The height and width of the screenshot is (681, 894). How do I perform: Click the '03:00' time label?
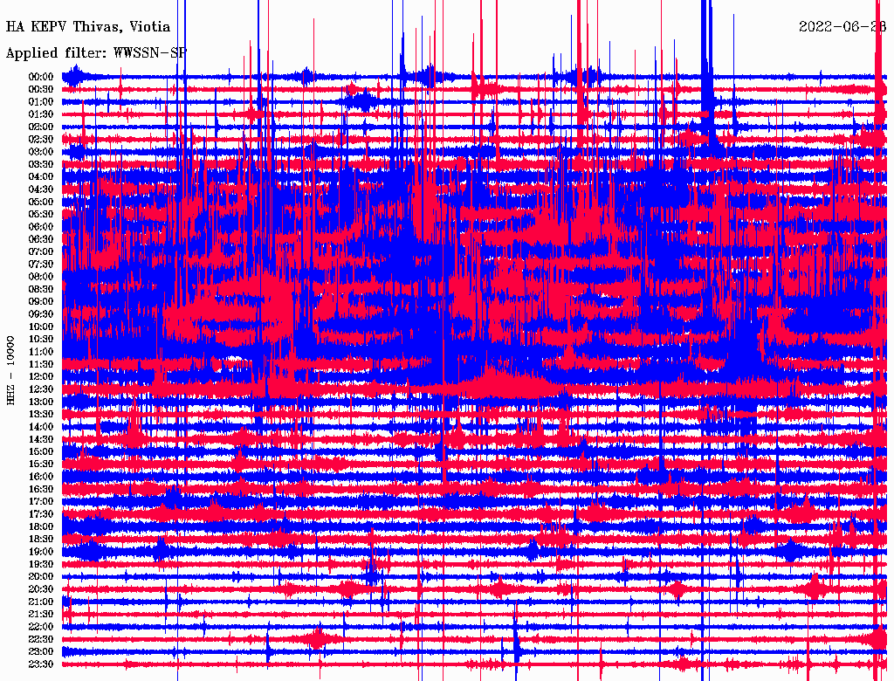[41, 152]
